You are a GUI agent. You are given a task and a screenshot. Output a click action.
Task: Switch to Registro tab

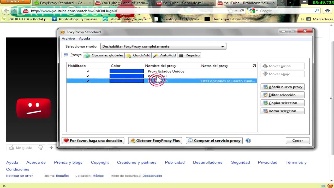189,55
